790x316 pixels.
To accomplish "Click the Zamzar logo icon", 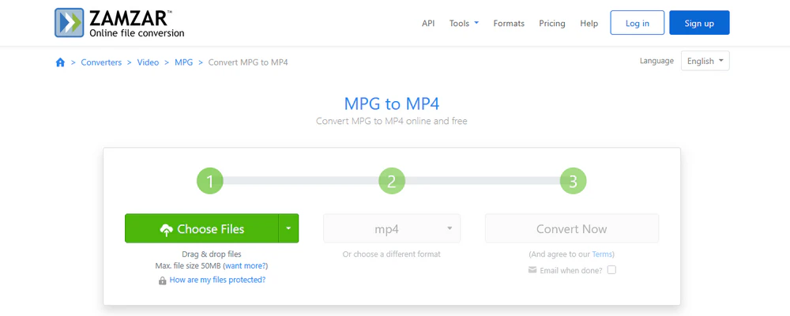I will pyautogui.click(x=69, y=23).
